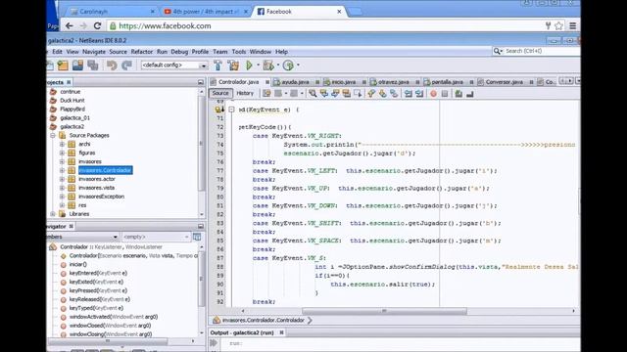Open the Debug Project dropdown arrow
Screen dimensions: 627x352
(x=278, y=66)
